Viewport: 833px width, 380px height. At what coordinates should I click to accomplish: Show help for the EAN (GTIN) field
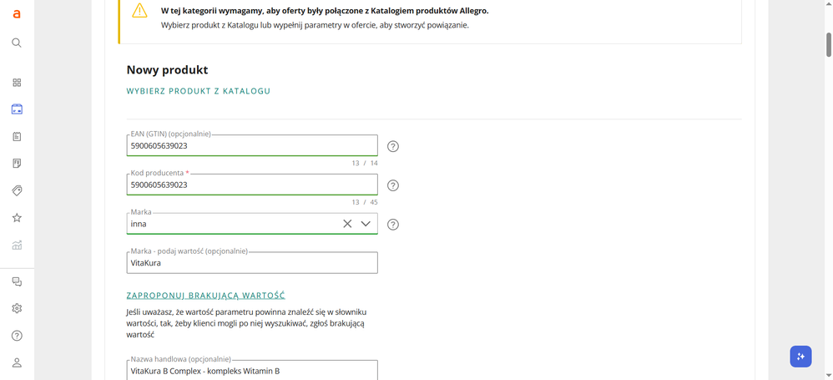pos(393,146)
